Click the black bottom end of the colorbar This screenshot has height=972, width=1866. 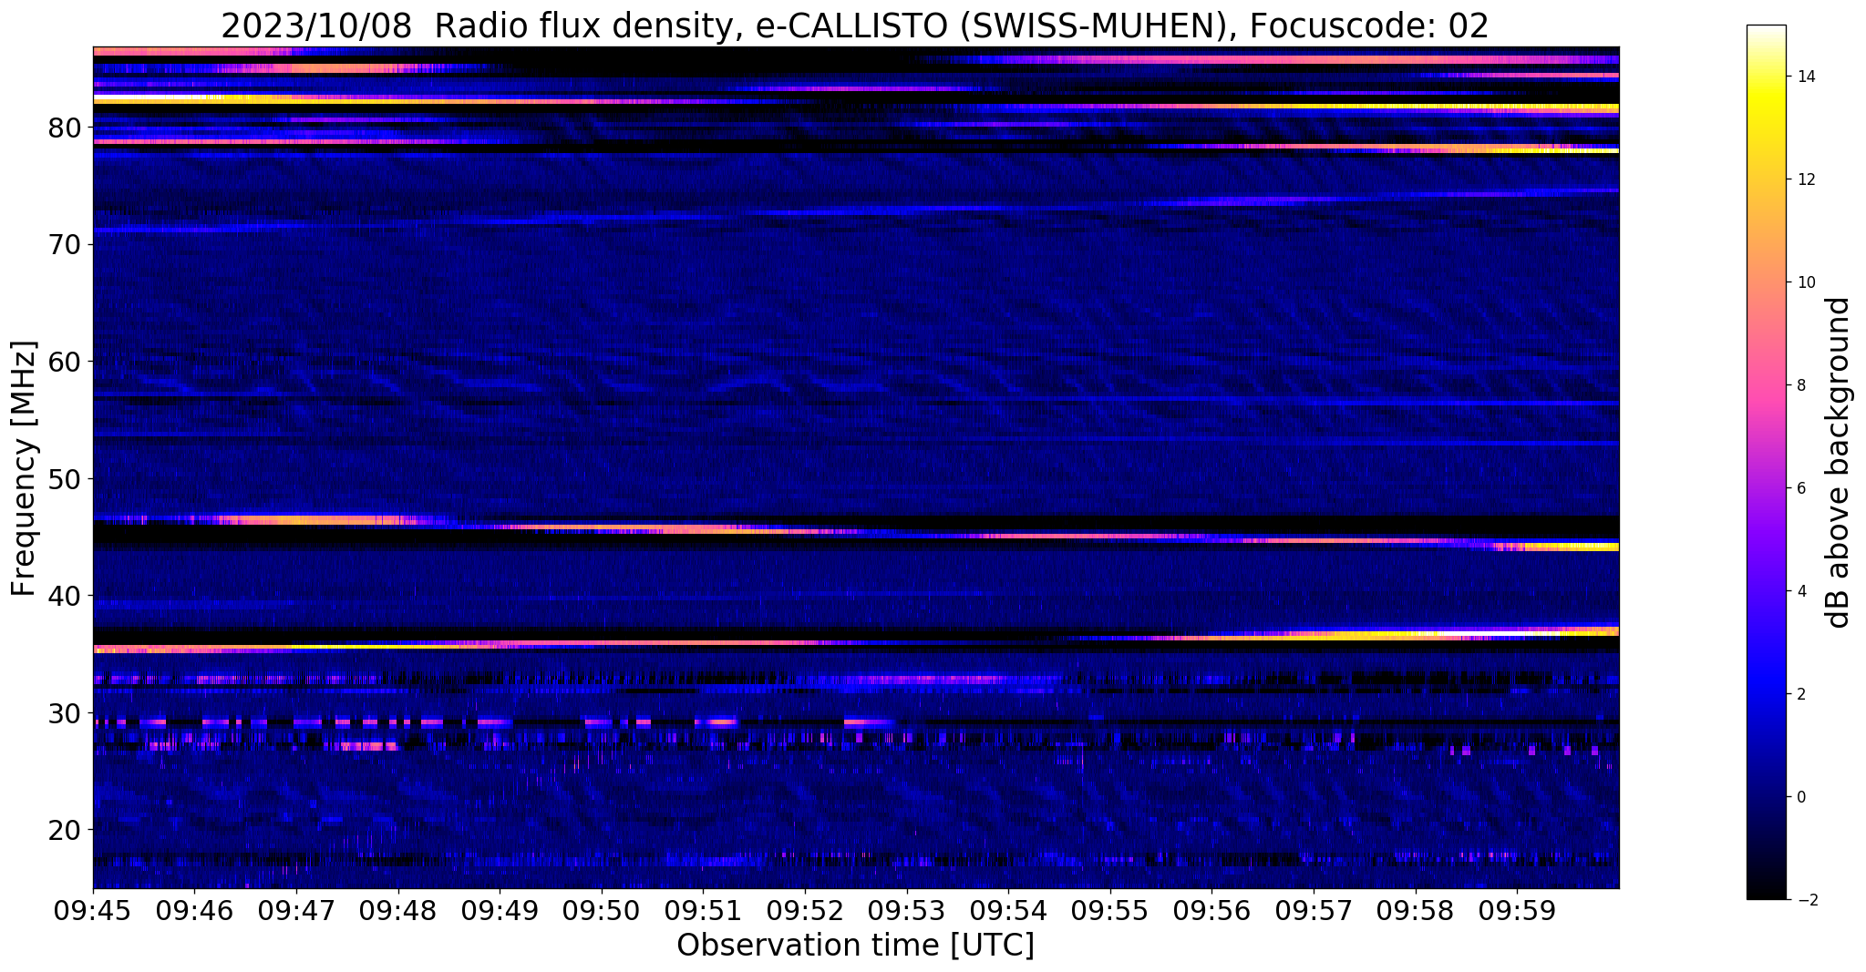pos(1766,888)
